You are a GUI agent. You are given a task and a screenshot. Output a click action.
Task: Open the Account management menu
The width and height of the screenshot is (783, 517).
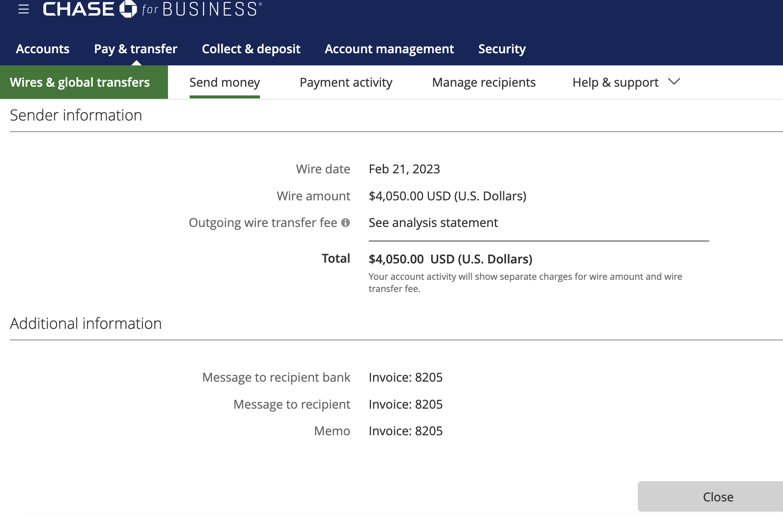[389, 49]
